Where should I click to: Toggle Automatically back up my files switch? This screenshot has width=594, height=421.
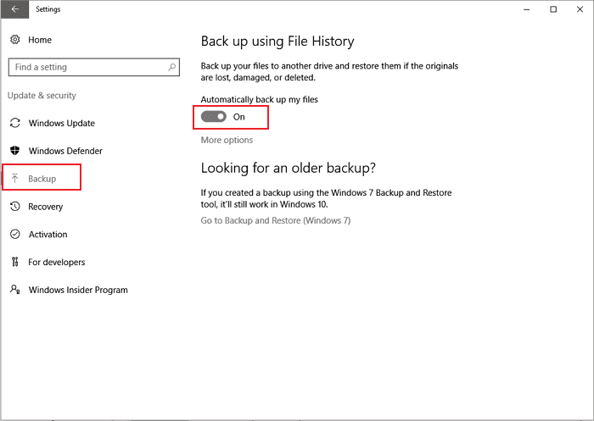point(214,117)
